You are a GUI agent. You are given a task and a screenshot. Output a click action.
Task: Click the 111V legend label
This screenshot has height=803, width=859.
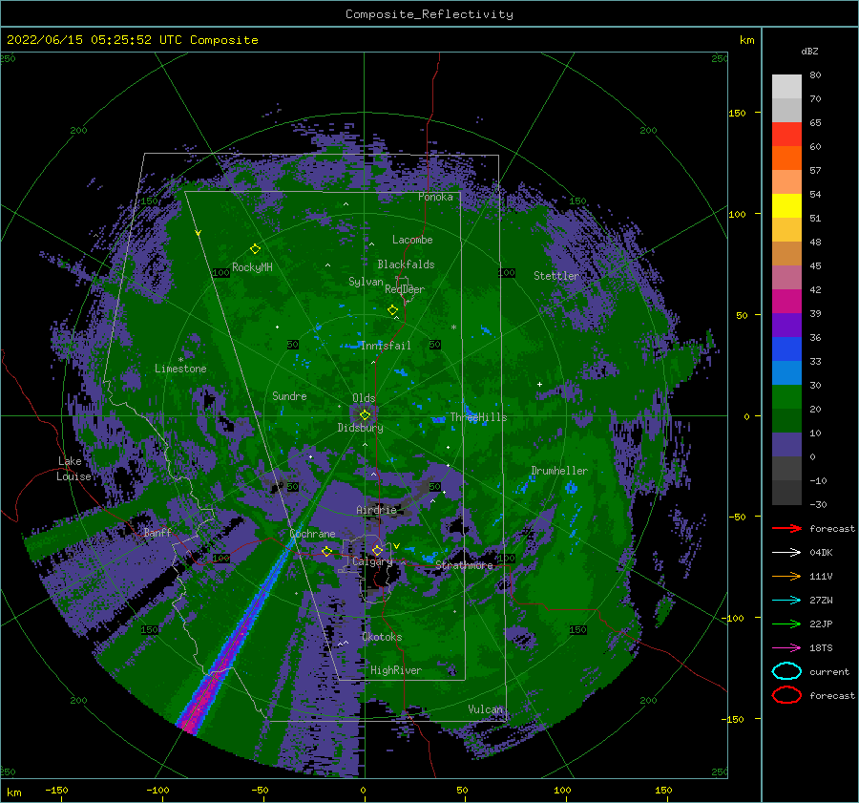[821, 576]
